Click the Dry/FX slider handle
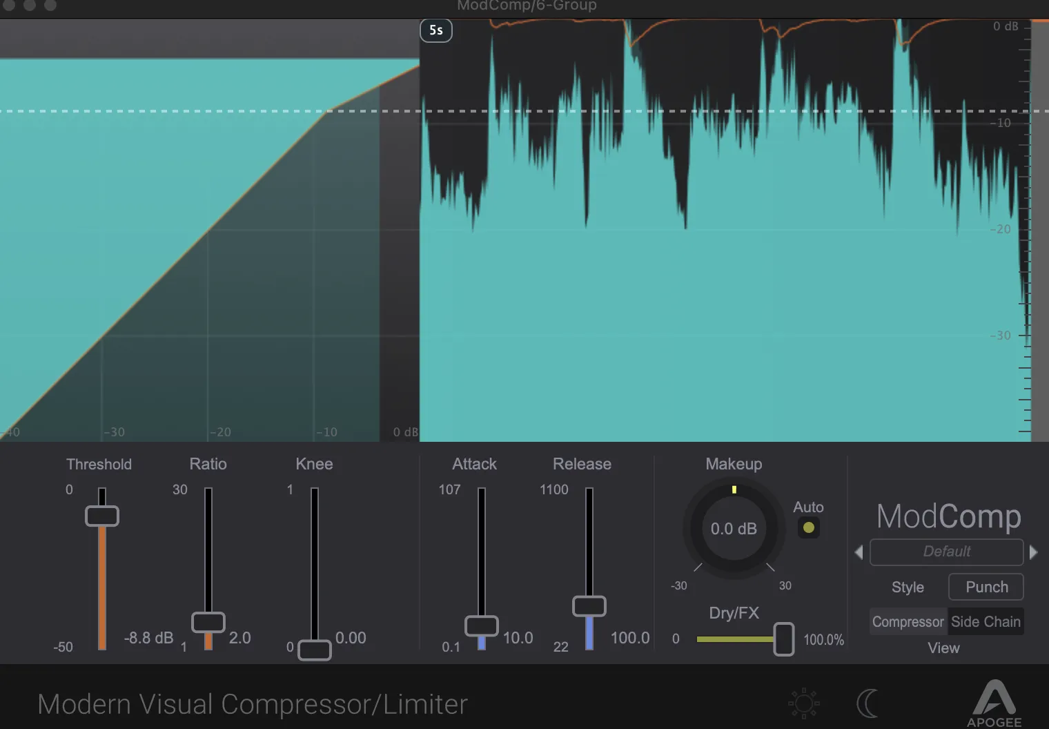Screen dimensions: 1049x729 [784, 639]
